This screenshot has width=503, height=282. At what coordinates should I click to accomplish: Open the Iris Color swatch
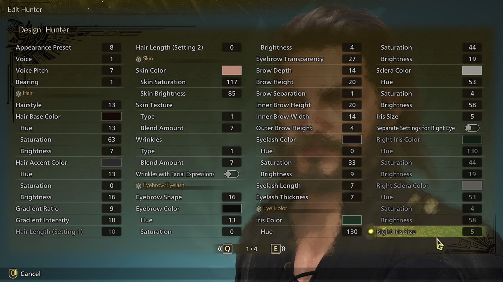coord(352,220)
